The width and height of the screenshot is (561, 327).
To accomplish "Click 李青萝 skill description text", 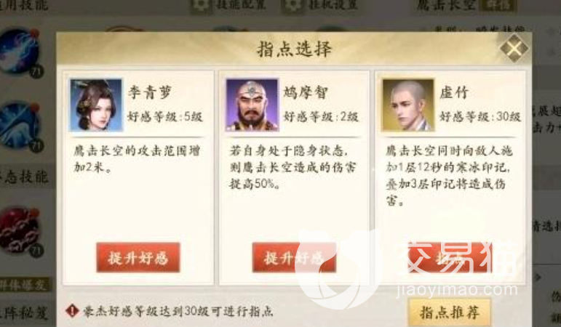I will pos(137,158).
